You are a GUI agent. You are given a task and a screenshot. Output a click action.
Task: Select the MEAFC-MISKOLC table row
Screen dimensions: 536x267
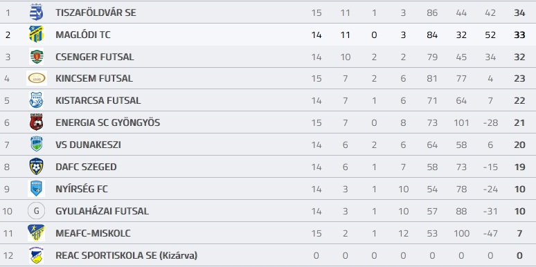click(x=268, y=233)
